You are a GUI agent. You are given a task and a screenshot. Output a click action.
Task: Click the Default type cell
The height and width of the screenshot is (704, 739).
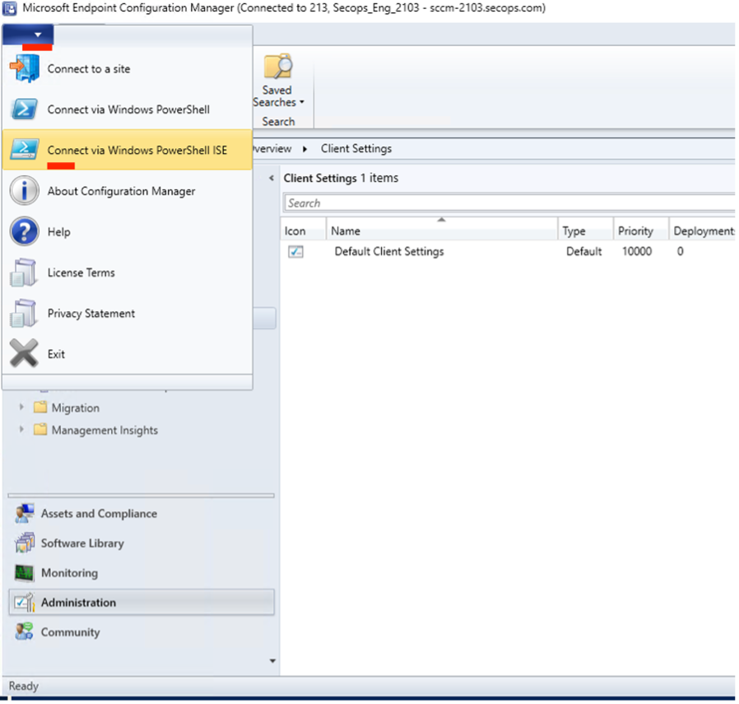(584, 251)
